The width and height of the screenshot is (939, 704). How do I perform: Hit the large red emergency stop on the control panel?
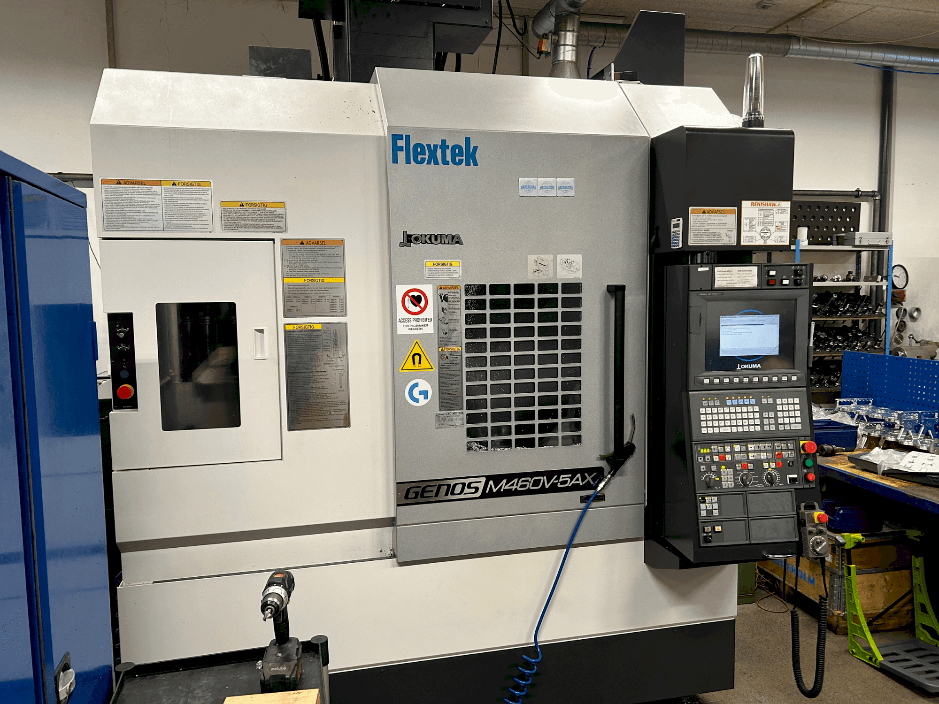coord(810,447)
